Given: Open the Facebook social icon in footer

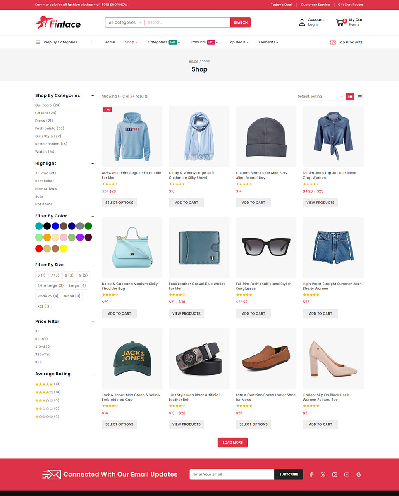Looking at the screenshot, I should point(311,475).
